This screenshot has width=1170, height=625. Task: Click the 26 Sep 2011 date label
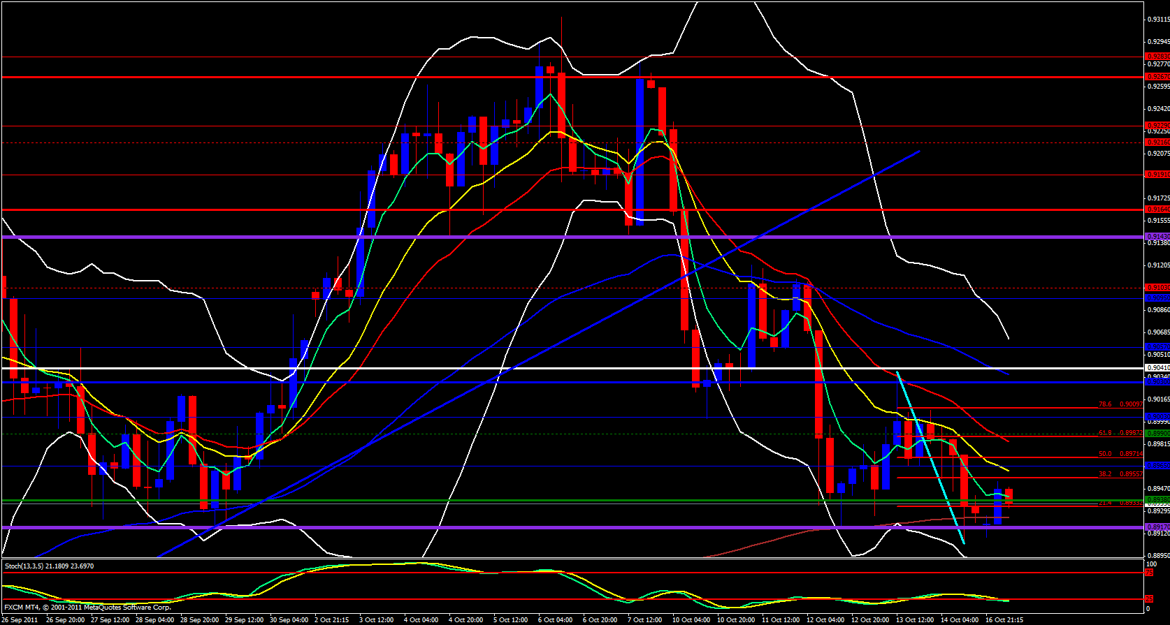pyautogui.click(x=20, y=620)
